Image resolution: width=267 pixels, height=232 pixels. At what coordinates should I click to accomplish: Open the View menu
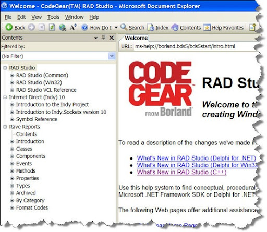click(x=37, y=17)
